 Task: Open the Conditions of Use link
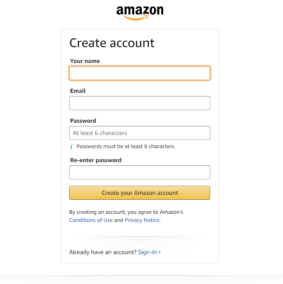pyautogui.click(x=91, y=220)
